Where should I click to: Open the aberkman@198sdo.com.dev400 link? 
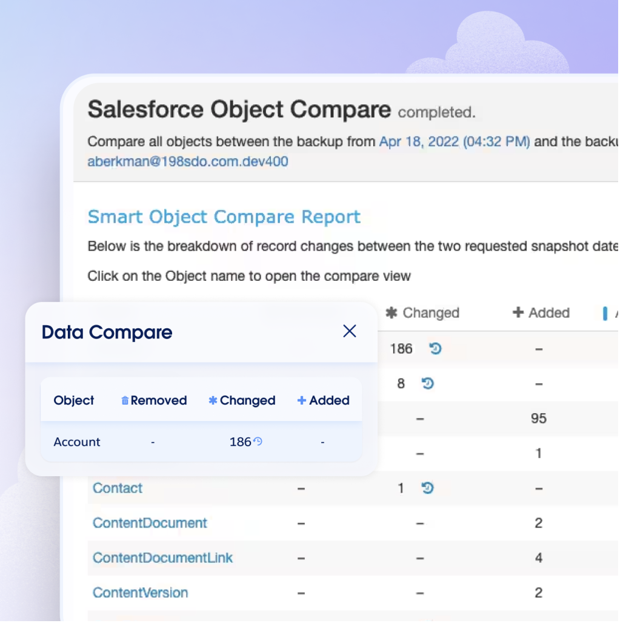coord(188,161)
